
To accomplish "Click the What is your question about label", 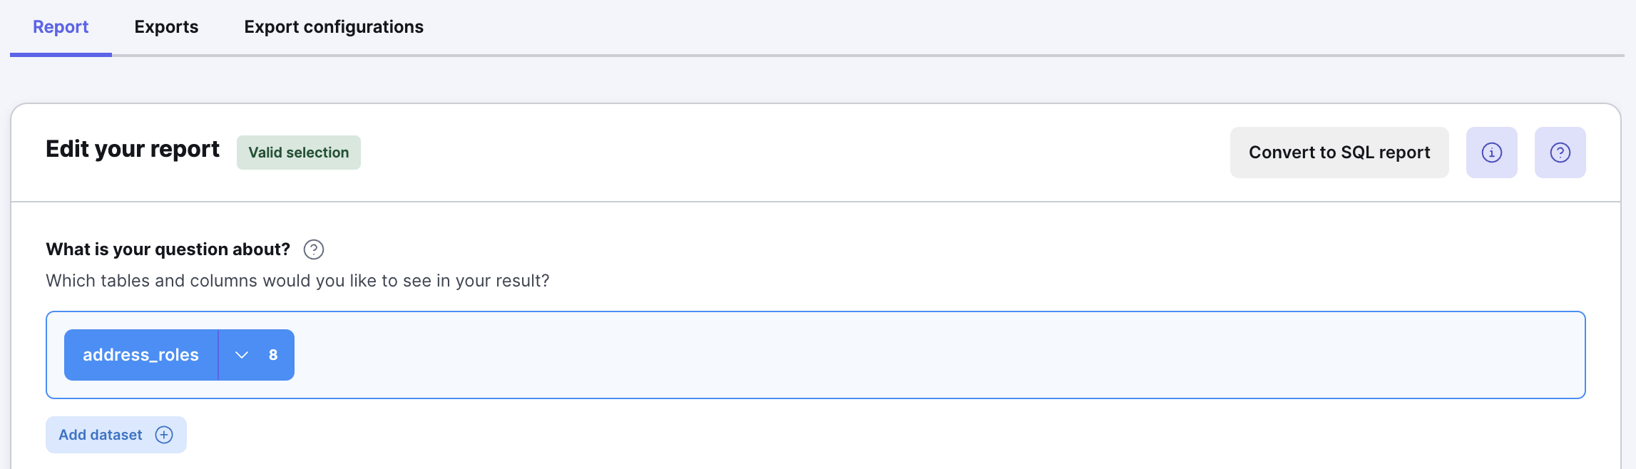I will (x=168, y=249).
